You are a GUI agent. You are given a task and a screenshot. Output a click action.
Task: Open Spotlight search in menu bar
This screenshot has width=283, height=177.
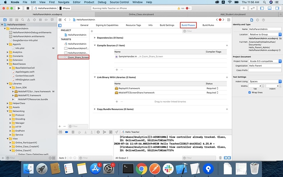click(264, 2)
